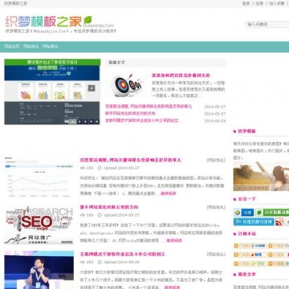
Task: Click the 登录 login link
Action: point(246,3)
